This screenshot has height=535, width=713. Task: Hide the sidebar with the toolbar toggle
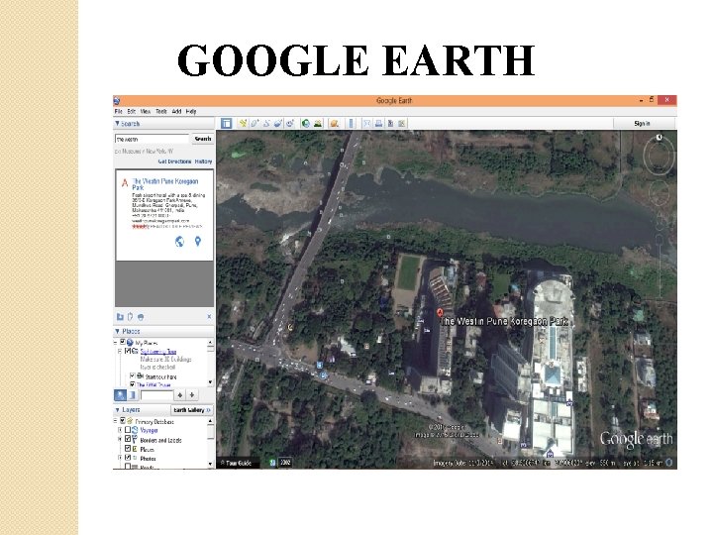[226, 123]
